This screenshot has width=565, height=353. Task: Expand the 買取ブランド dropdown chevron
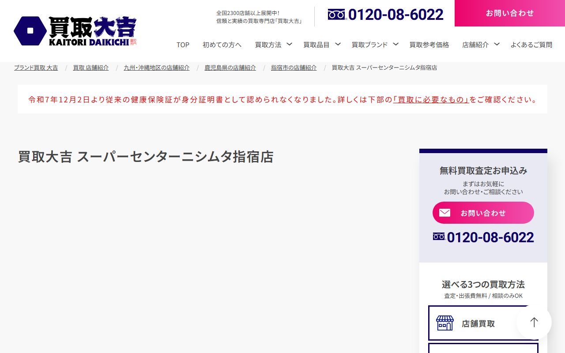396,44
